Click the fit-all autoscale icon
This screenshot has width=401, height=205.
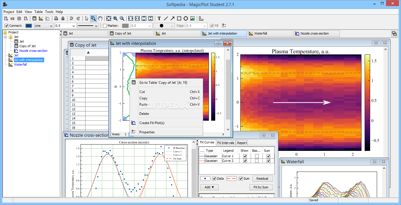pos(108,18)
